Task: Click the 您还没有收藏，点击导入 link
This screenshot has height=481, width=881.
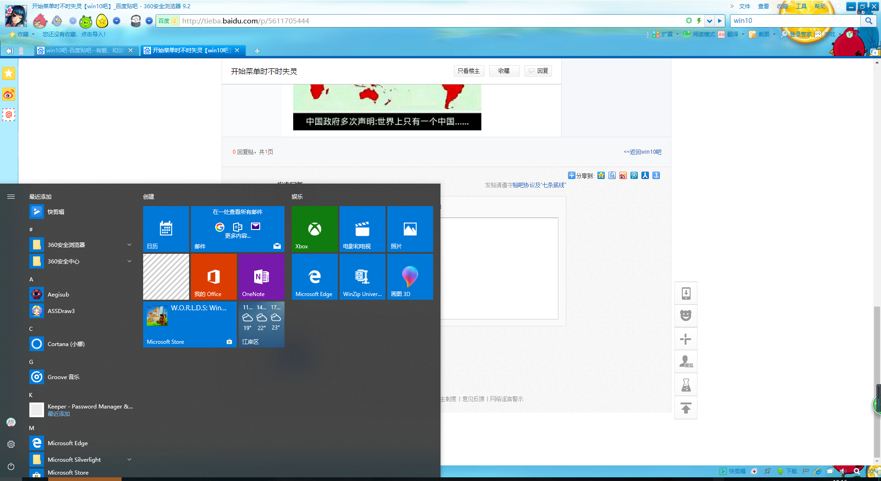Action: [x=74, y=34]
